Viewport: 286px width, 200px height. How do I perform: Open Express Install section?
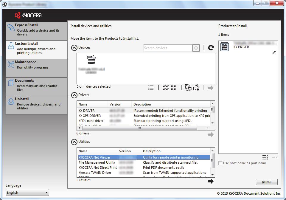(x=36, y=31)
